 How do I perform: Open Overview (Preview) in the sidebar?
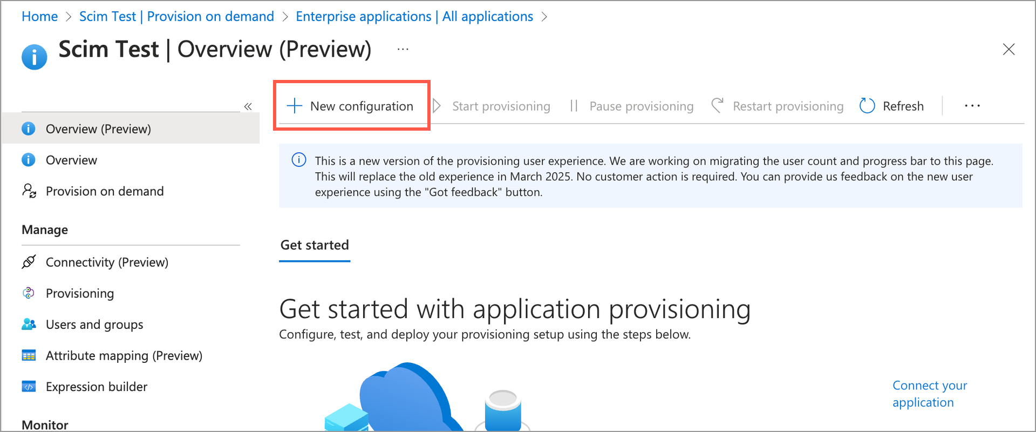[x=98, y=129]
